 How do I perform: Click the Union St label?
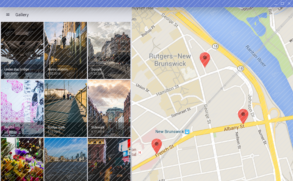click(142, 87)
